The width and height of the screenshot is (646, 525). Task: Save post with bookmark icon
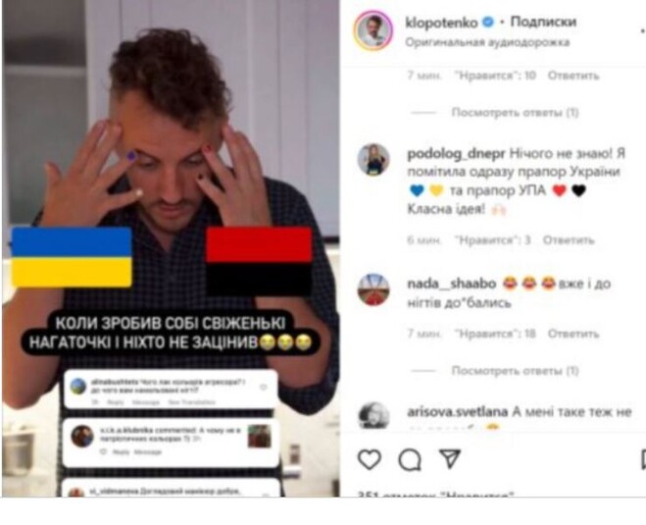[643, 459]
